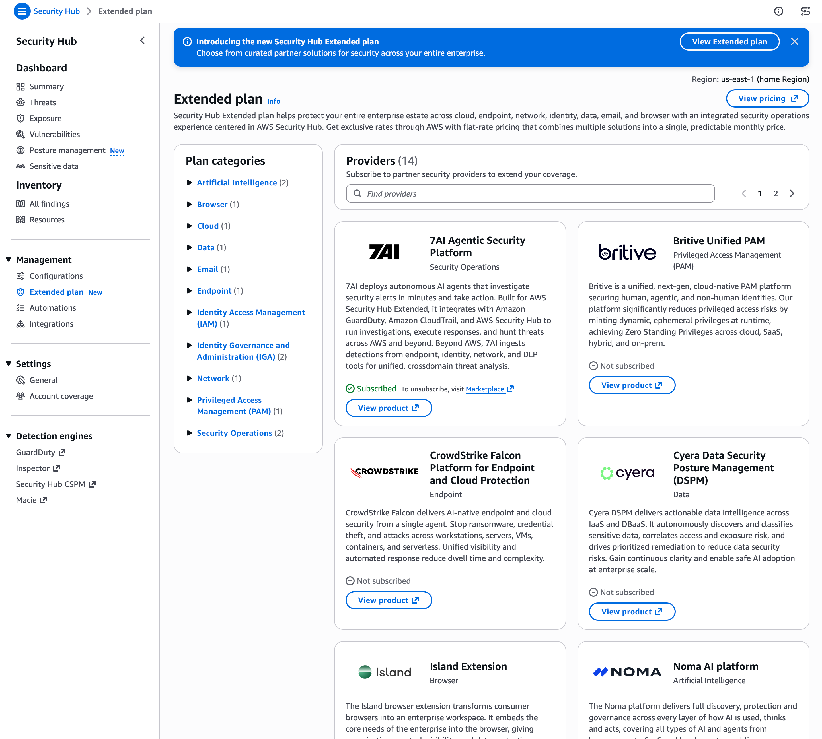Image resolution: width=822 pixels, height=739 pixels.
Task: Click the Posture management icon
Action: coord(20,150)
